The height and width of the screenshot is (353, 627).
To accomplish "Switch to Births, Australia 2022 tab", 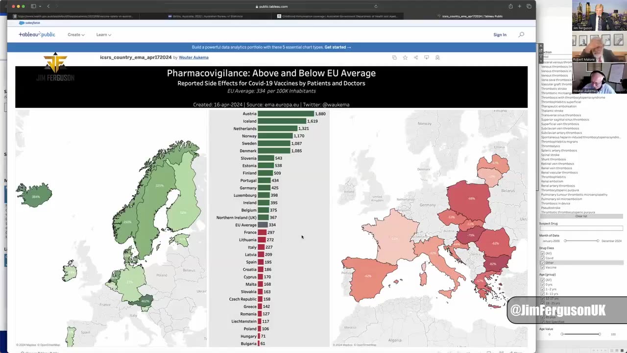I will 205,16.
